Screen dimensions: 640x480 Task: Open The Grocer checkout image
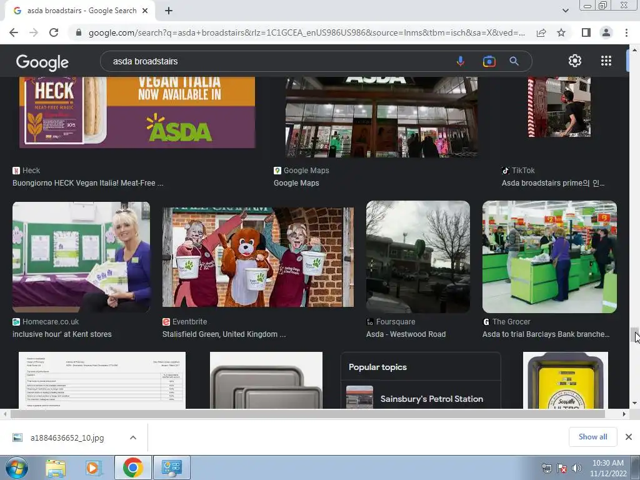pos(549,257)
